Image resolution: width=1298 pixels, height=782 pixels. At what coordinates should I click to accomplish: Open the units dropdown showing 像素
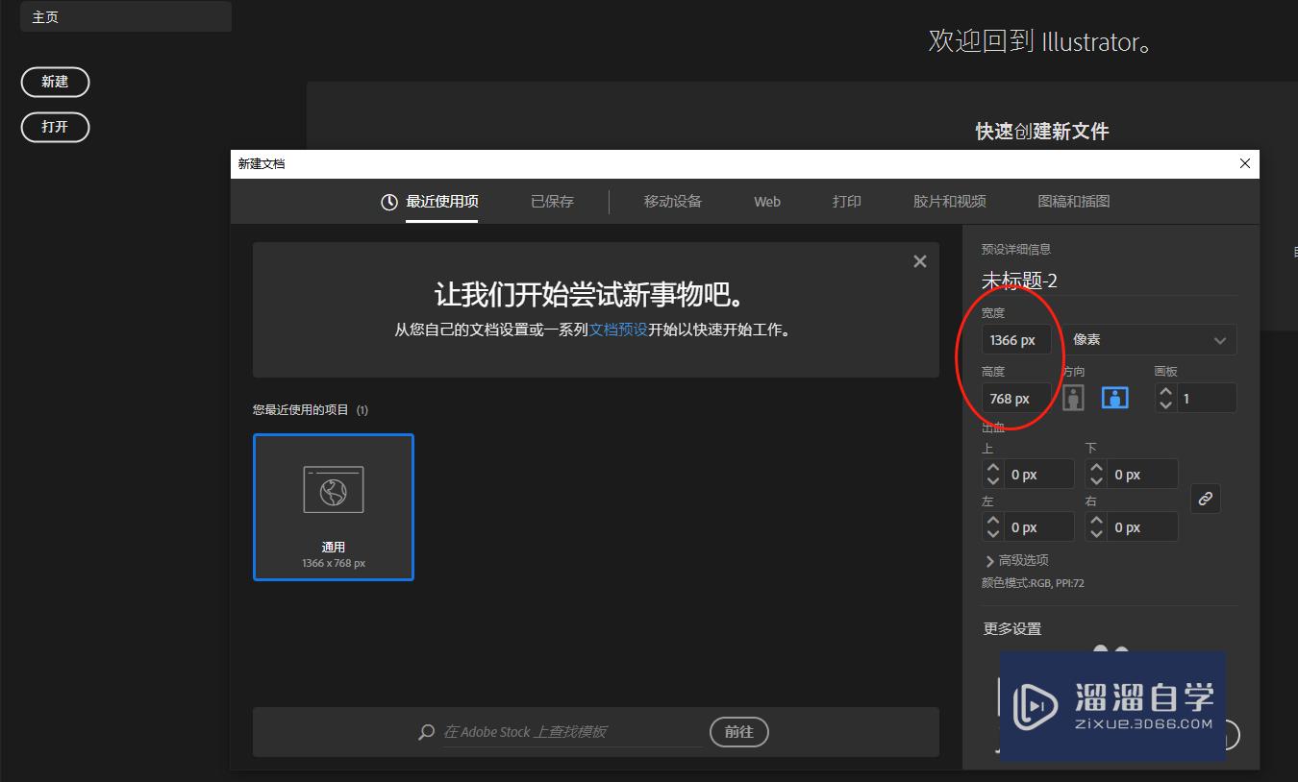coord(1150,340)
